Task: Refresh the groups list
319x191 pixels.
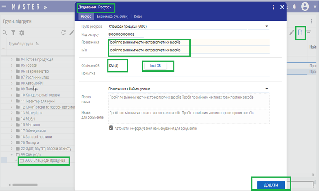Action: [64, 33]
